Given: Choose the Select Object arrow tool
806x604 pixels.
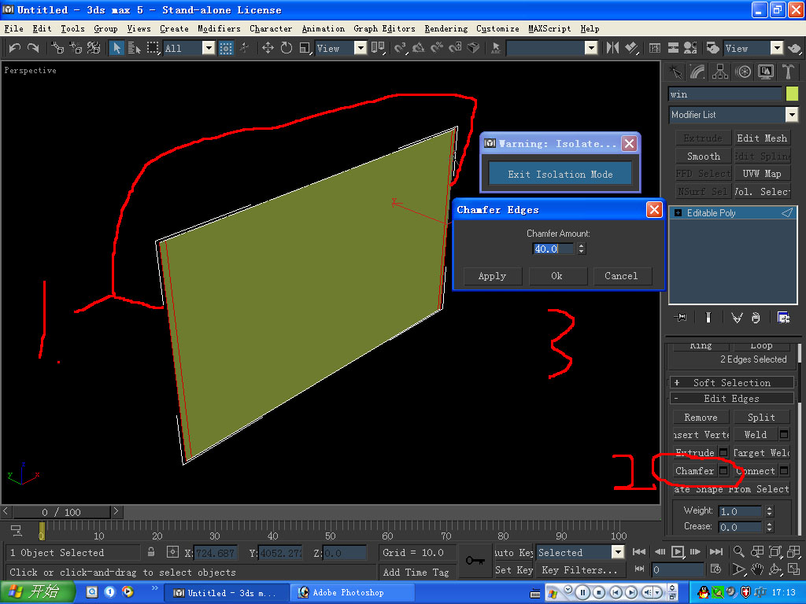Looking at the screenshot, I should (116, 48).
